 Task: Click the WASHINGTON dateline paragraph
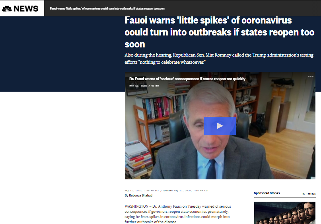point(178,214)
